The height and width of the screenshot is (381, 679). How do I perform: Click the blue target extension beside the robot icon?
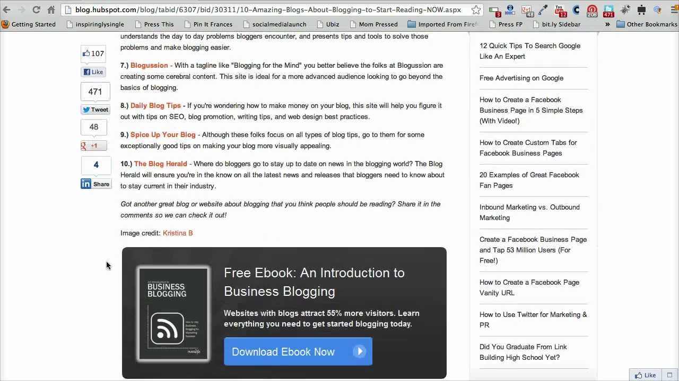[x=658, y=10]
